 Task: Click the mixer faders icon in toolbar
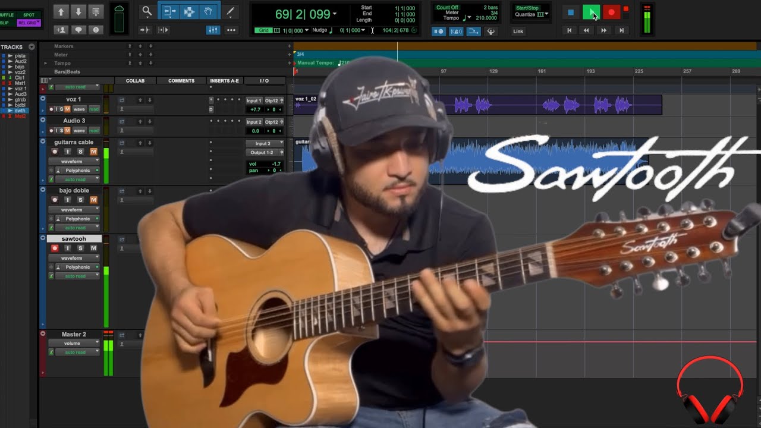tap(212, 30)
